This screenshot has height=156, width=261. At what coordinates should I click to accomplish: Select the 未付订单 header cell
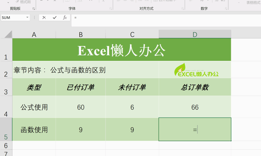pos(132,87)
